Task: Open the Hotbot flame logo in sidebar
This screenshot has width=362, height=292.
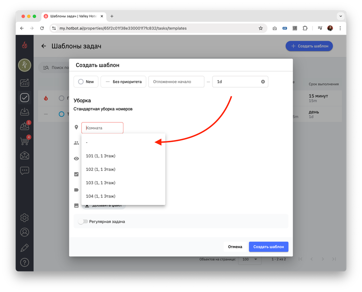Action: 24,45
